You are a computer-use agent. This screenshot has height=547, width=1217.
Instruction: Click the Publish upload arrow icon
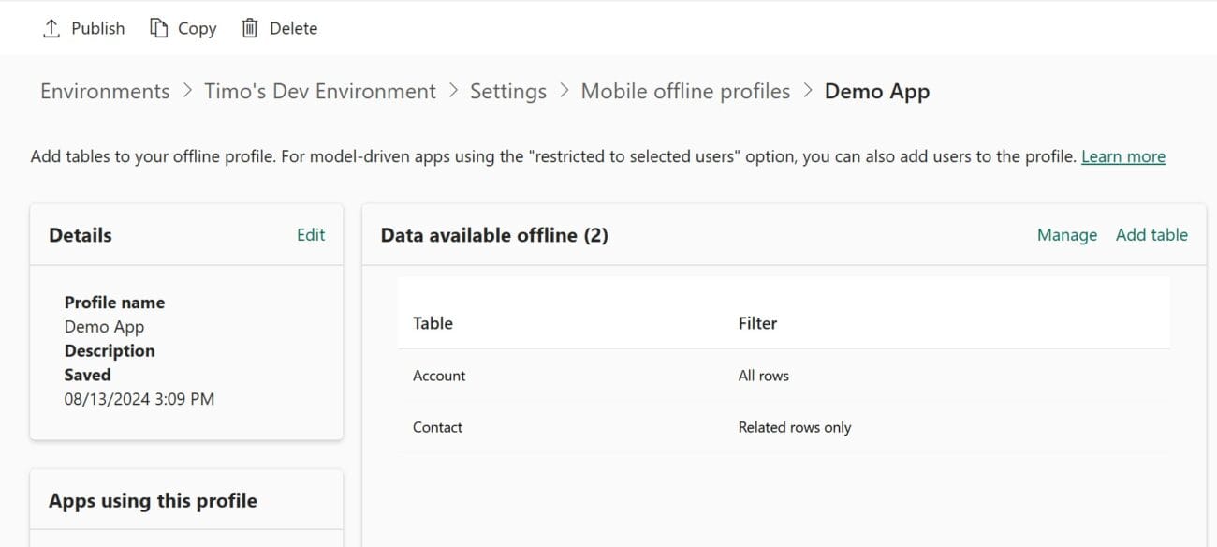(51, 28)
